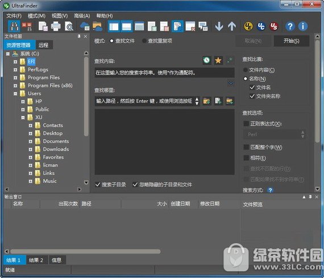Click the output window horizontal scrollbar
The image size is (324, 278).
[85, 251]
